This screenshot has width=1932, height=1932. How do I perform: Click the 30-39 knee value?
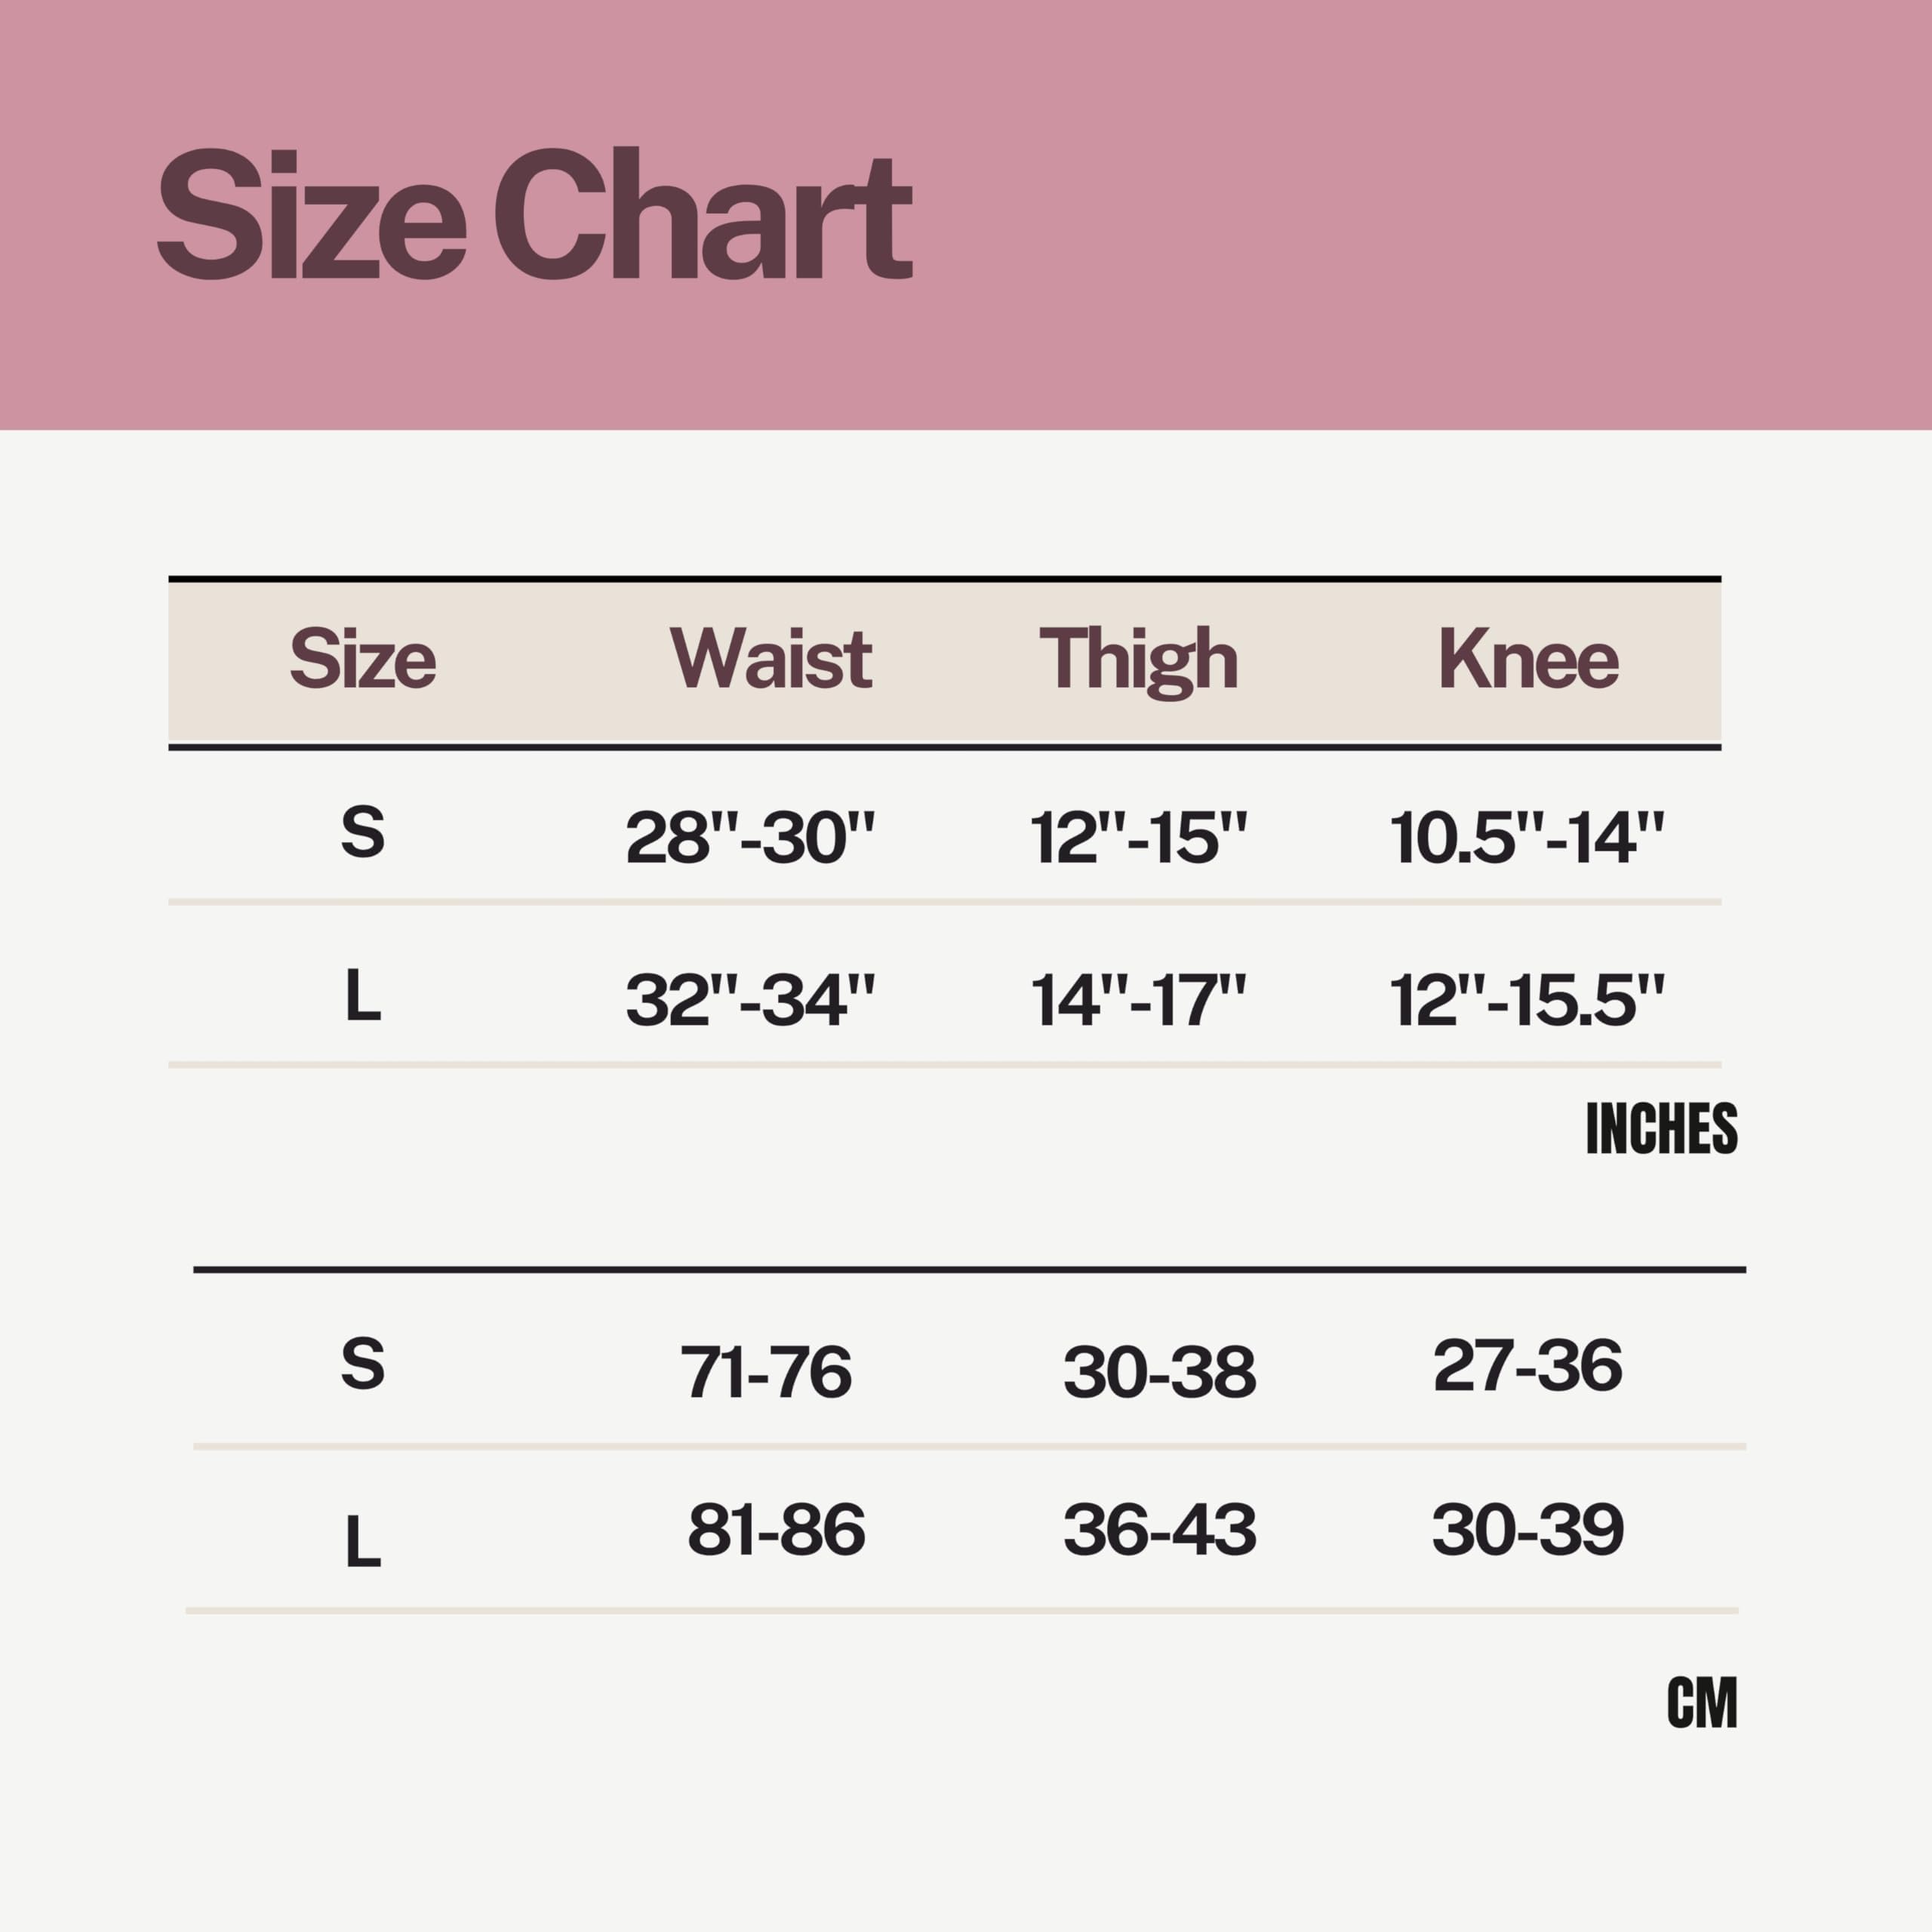[x=1527, y=1529]
